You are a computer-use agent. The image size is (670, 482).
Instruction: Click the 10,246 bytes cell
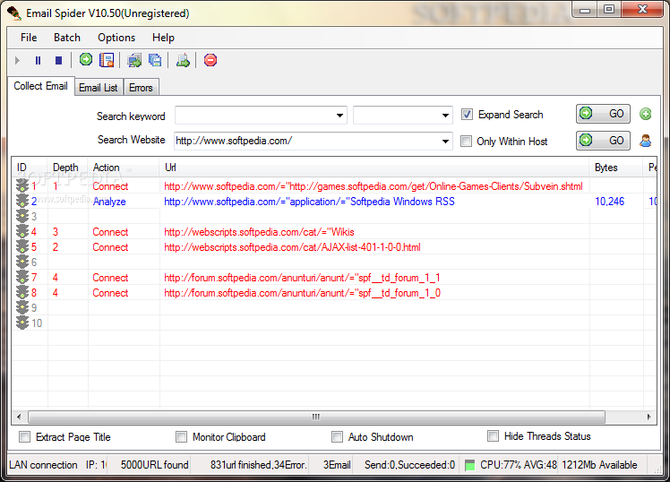tap(610, 202)
